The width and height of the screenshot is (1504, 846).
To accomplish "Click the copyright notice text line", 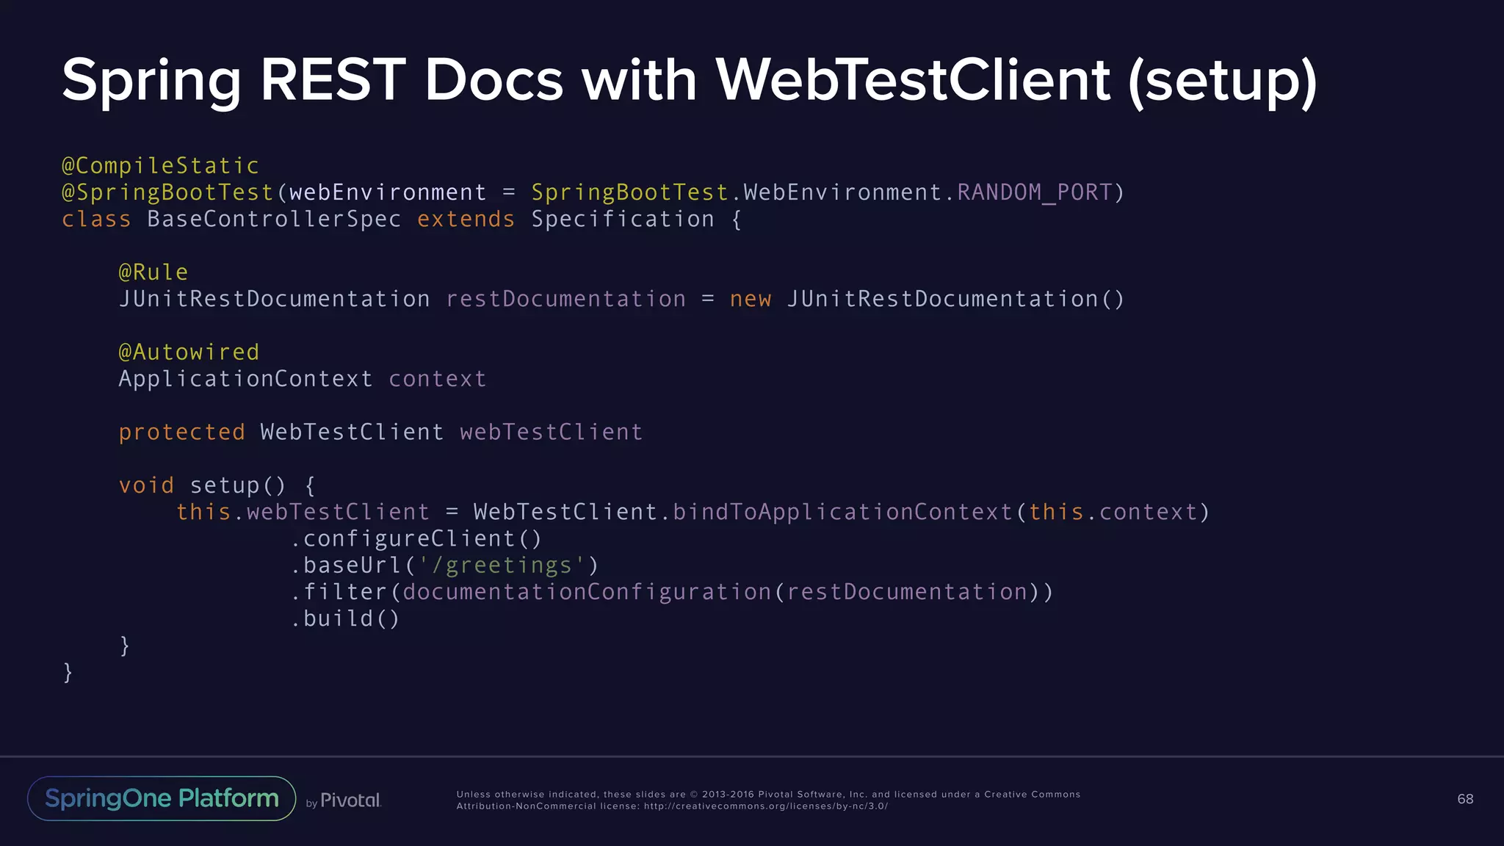I will (768, 795).
